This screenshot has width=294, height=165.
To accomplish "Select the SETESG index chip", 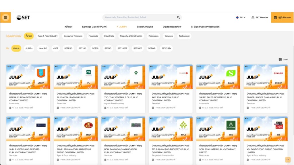I will click(68, 48).
